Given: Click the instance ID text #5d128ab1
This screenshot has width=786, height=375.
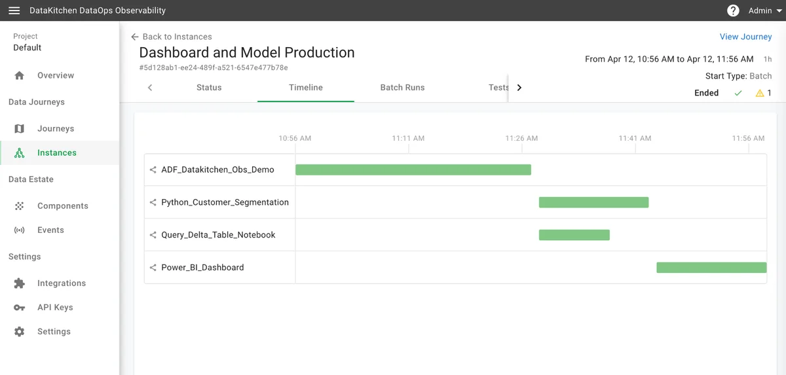Looking at the screenshot, I should tap(214, 67).
